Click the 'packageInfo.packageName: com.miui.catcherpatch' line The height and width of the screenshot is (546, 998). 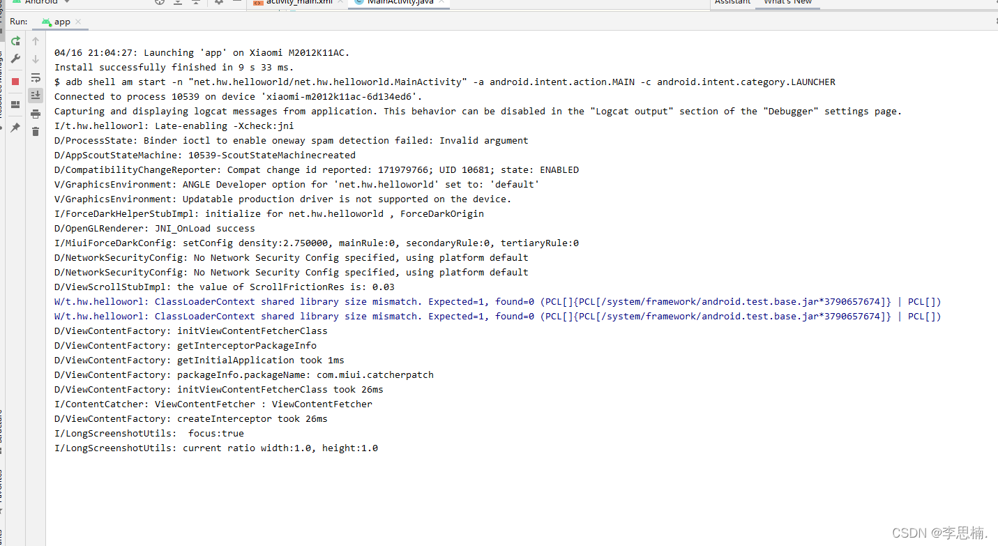click(244, 375)
